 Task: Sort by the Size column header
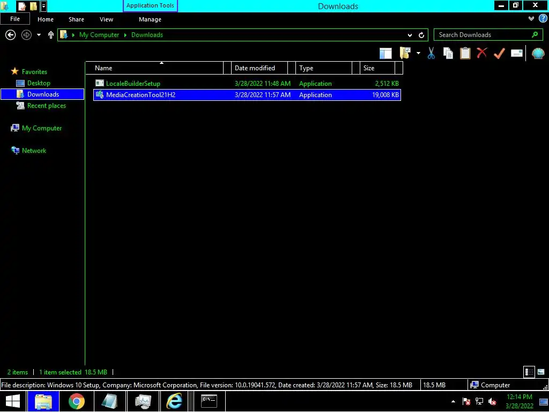(x=377, y=68)
